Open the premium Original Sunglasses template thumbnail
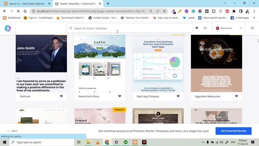Image resolution: width=259 pixels, height=146 pixels. 100,116
